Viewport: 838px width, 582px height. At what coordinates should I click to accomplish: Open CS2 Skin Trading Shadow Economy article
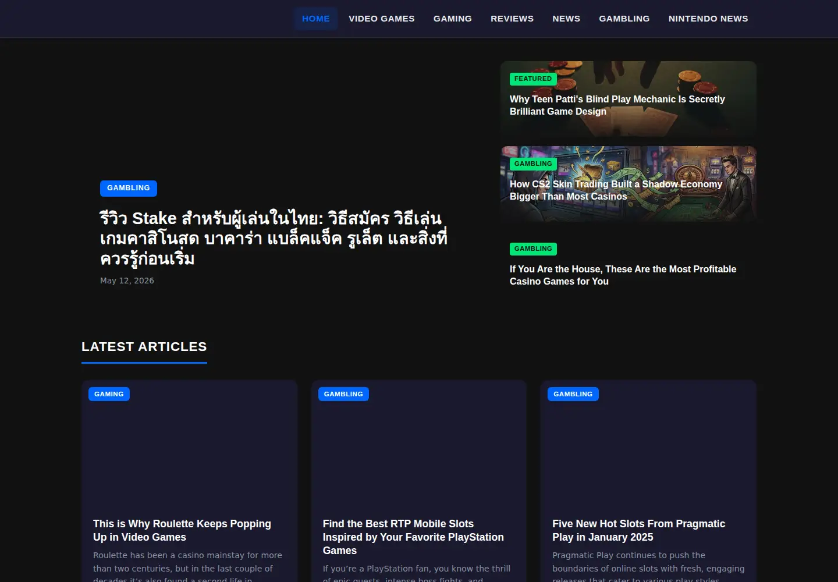tap(616, 190)
